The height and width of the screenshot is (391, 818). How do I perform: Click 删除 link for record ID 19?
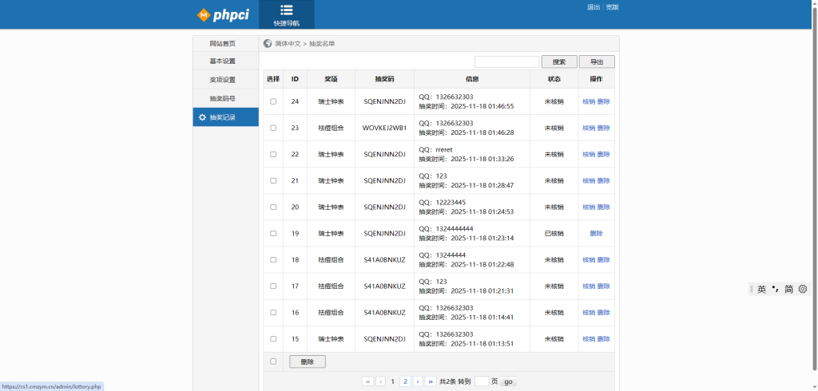(x=596, y=233)
